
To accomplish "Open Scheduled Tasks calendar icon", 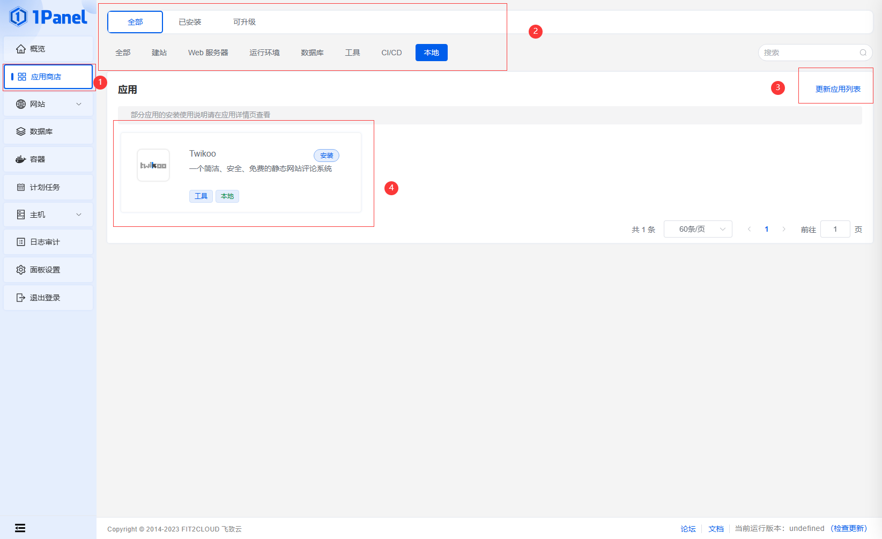I will [21, 187].
